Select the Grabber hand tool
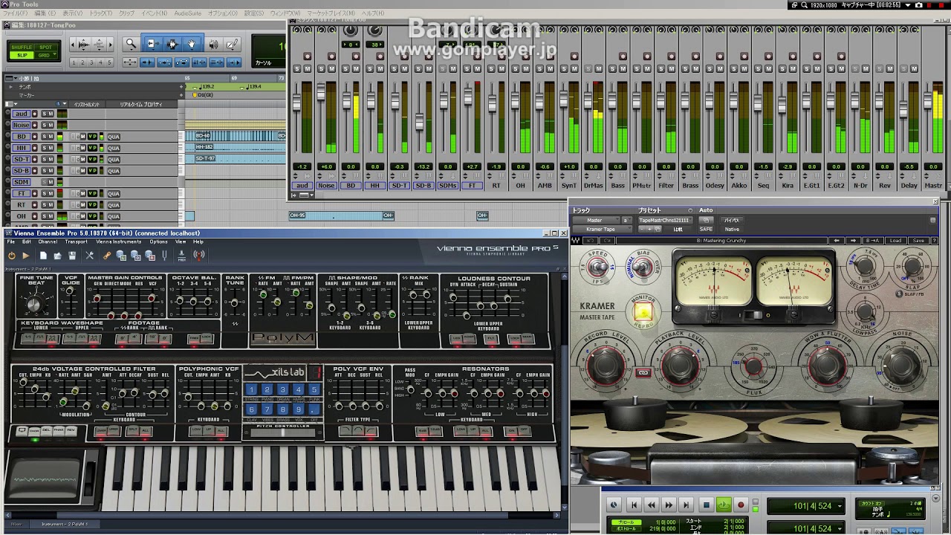951x535 pixels. pyautogui.click(x=192, y=45)
